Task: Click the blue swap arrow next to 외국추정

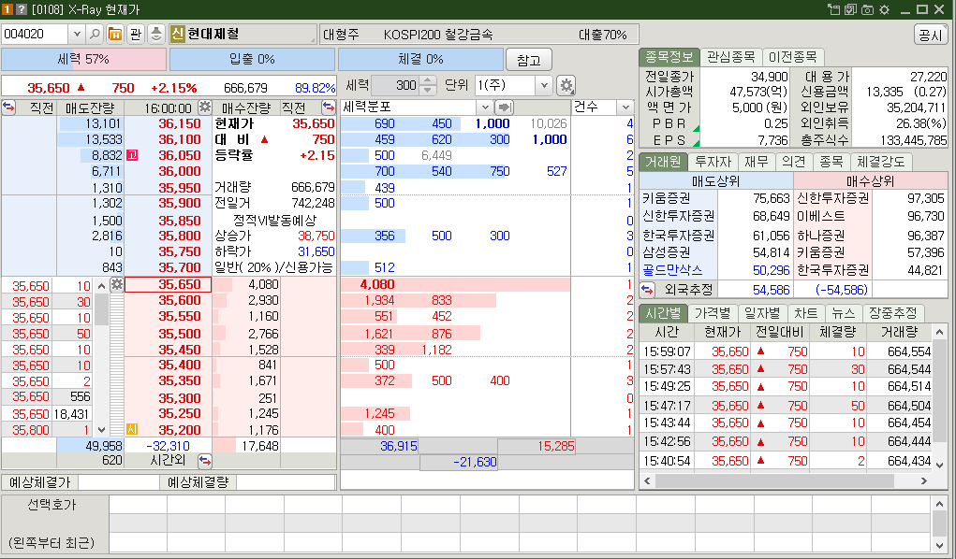Action: pyautogui.click(x=646, y=290)
